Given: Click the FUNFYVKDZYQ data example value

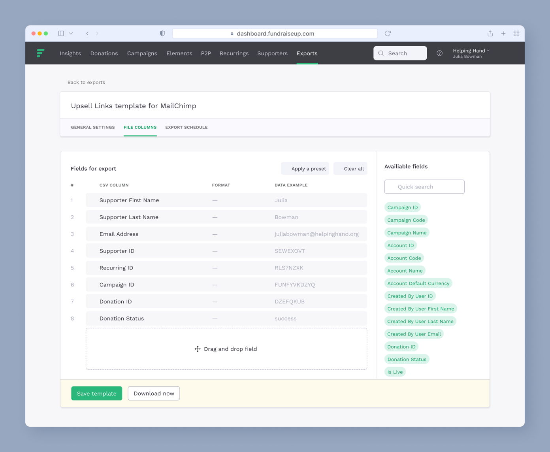Looking at the screenshot, I should 295,285.
